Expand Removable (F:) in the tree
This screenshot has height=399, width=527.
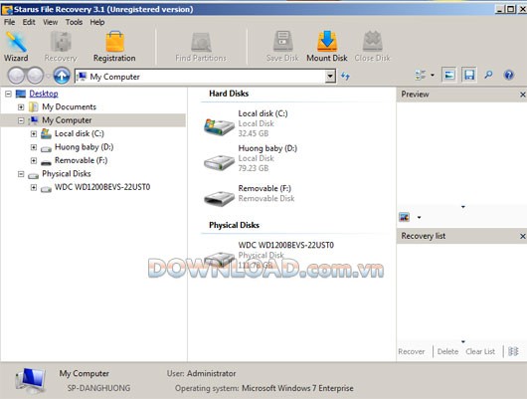coord(34,160)
